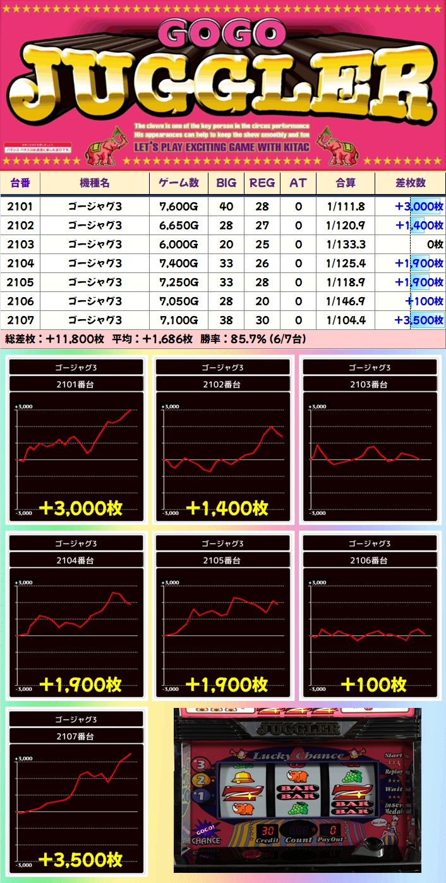This screenshot has height=883, width=446.
Task: Click the 7,250G game count cell
Action: point(179,283)
